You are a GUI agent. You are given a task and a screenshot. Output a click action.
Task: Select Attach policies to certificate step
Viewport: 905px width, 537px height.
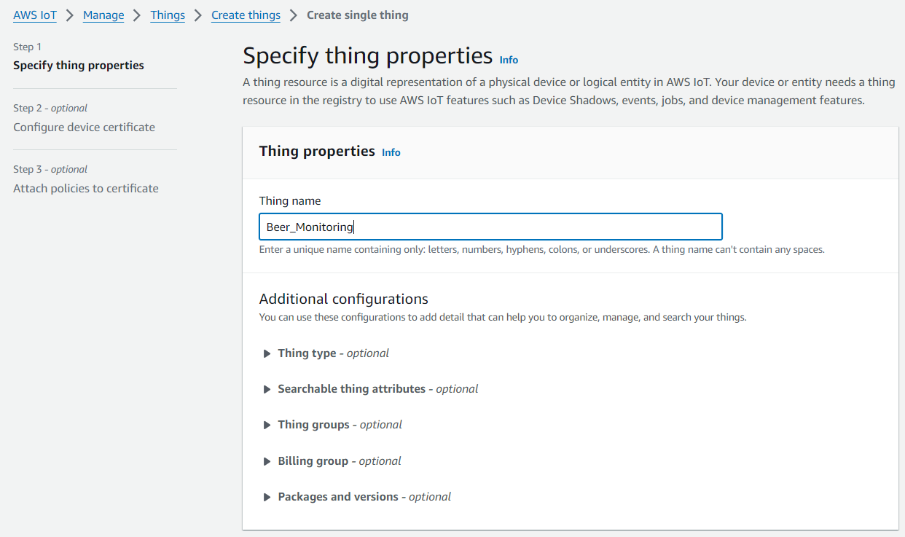point(86,188)
